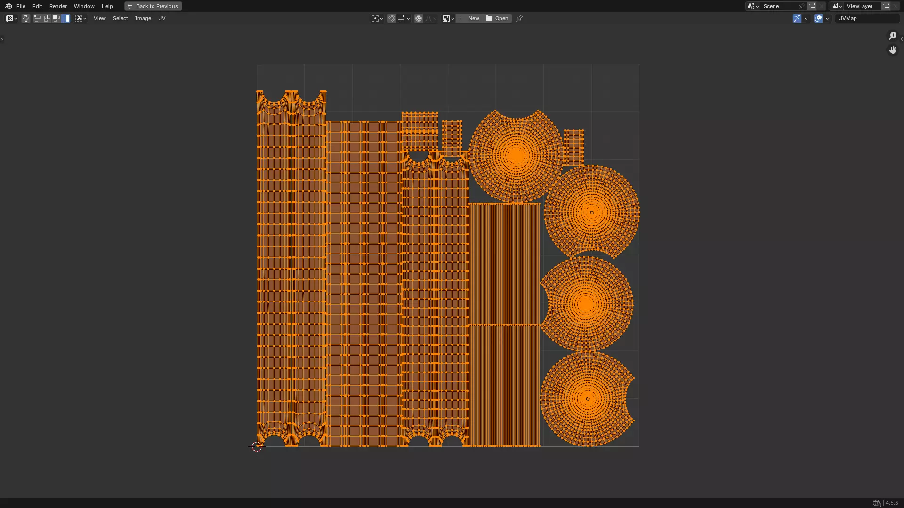Click the New image button
The image size is (904, 508).
click(x=469, y=18)
